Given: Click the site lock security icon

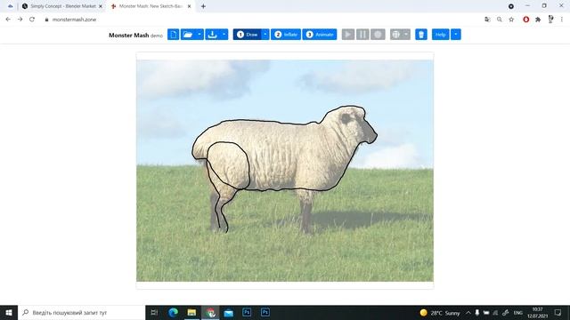Looking at the screenshot, I should pyautogui.click(x=46, y=20).
